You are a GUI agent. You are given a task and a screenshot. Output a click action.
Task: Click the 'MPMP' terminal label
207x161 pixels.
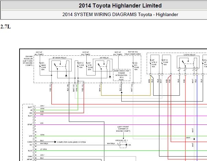tap(29, 159)
